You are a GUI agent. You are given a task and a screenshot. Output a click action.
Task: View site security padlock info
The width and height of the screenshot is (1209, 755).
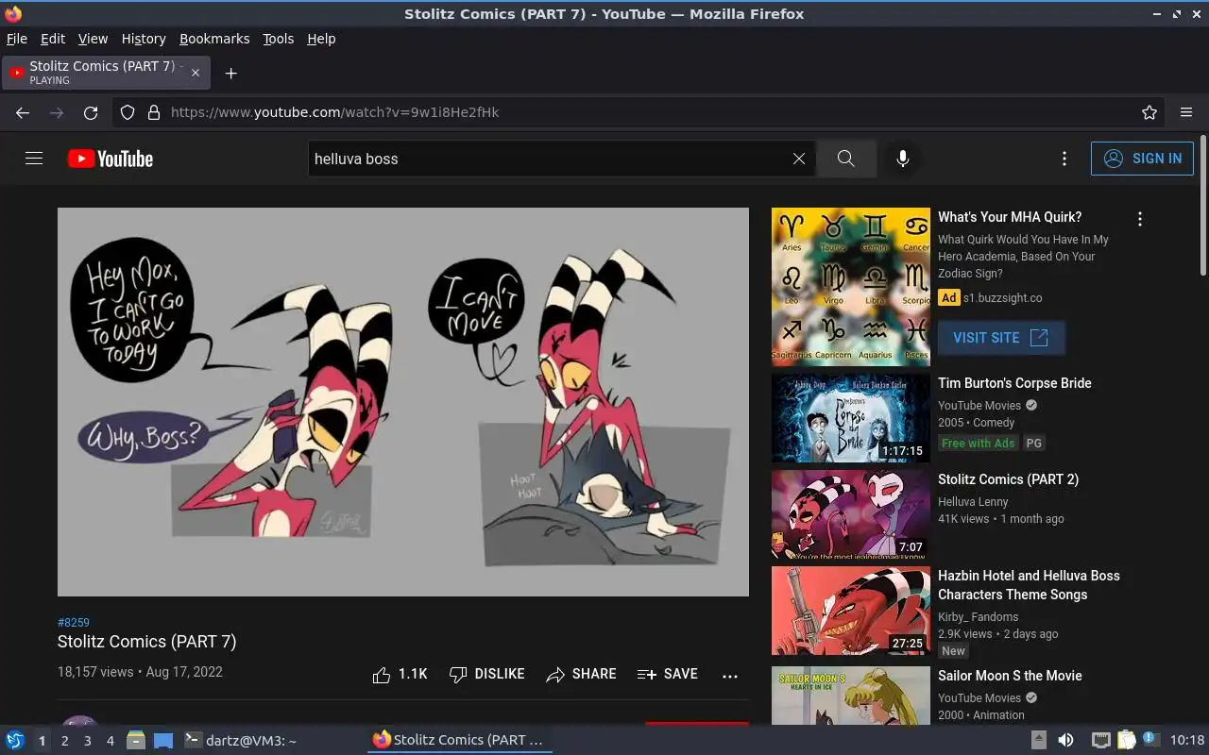(154, 112)
